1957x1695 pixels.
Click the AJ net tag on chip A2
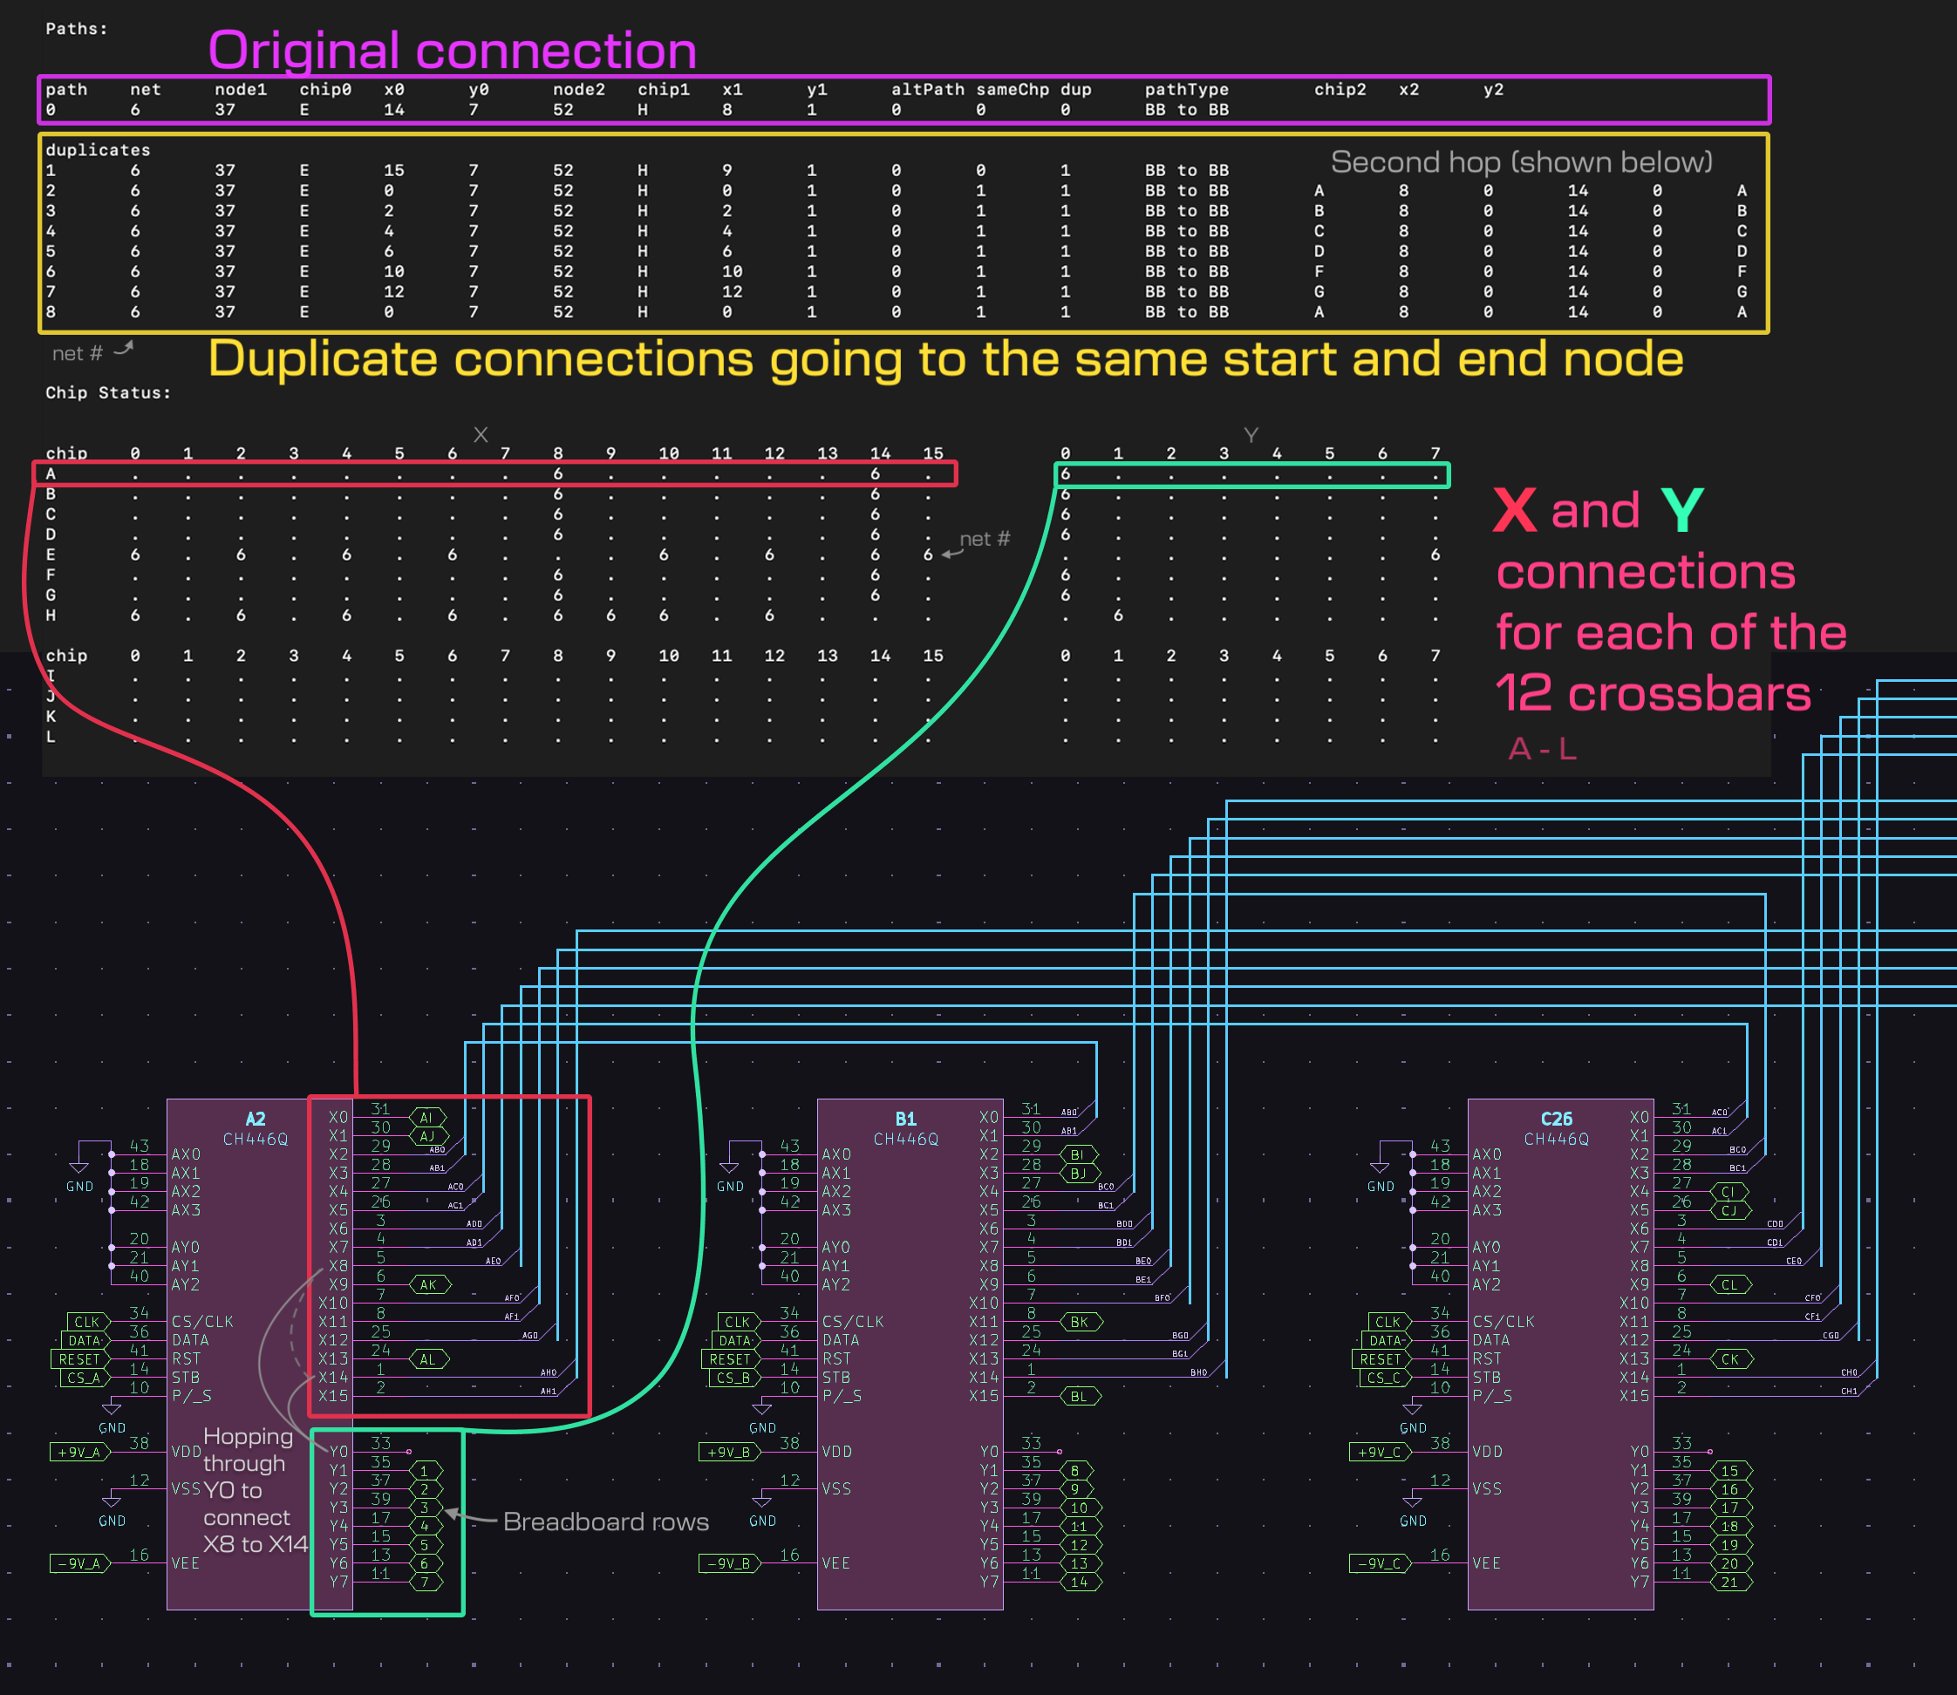click(x=427, y=1136)
